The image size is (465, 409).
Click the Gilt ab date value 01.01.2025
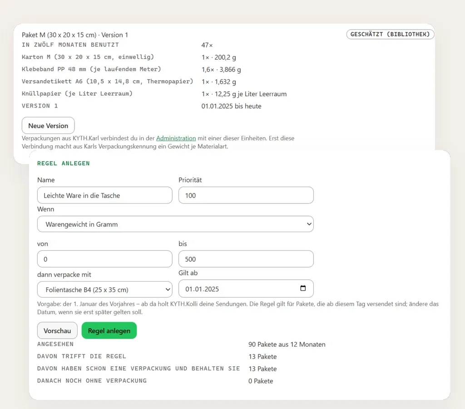click(202, 289)
